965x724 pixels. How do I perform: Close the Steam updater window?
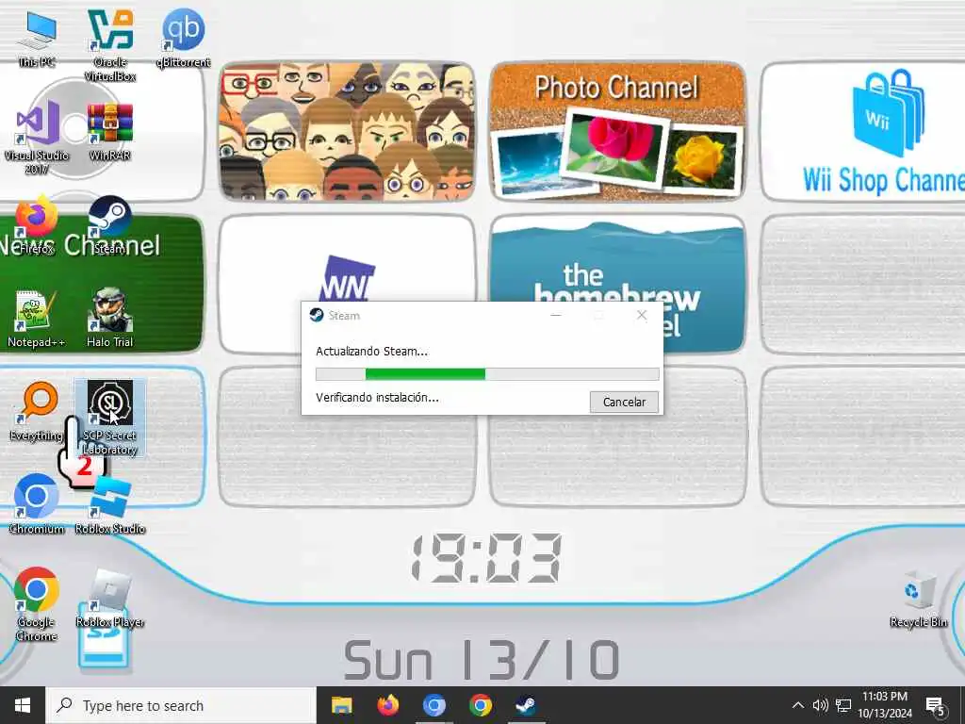tap(642, 315)
